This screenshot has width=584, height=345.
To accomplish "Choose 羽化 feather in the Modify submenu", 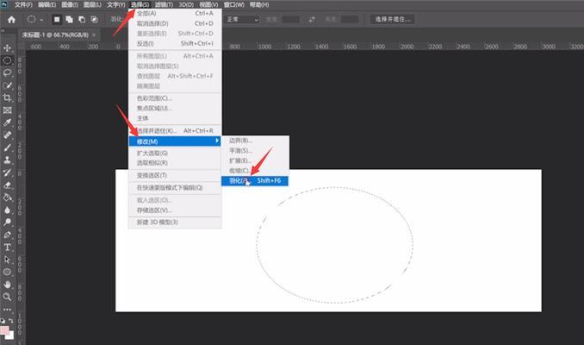I will [255, 181].
